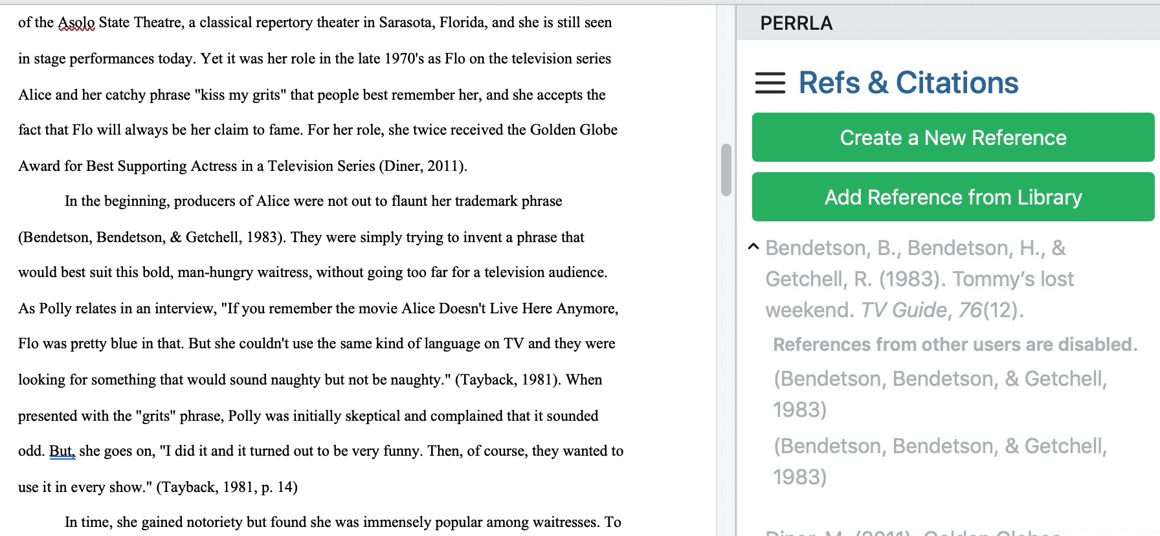This screenshot has height=536, width=1160.
Task: Click the (Tayback, 1981, p. 14) citation
Action: 227,487
